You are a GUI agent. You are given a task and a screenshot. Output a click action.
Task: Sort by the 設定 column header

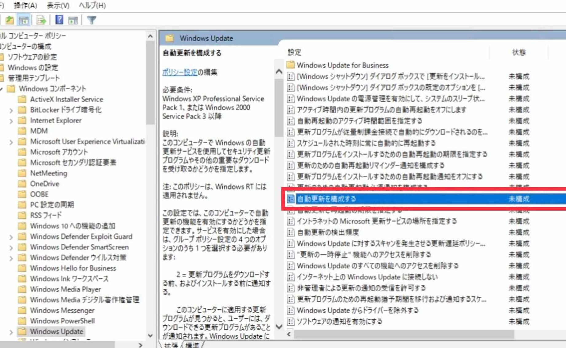(295, 52)
